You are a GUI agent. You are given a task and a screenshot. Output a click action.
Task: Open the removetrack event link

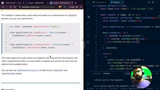8,73
